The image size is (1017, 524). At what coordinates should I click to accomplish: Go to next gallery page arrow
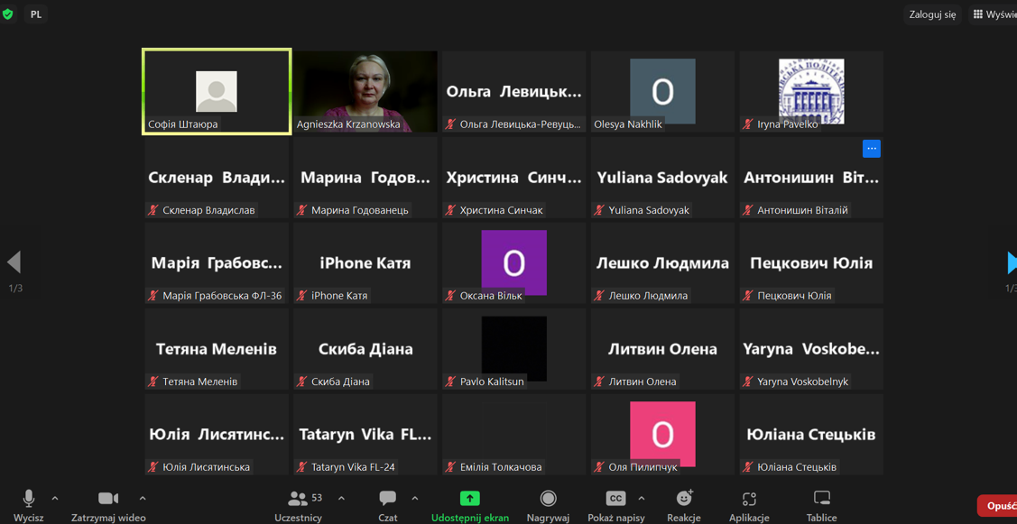[1012, 262]
